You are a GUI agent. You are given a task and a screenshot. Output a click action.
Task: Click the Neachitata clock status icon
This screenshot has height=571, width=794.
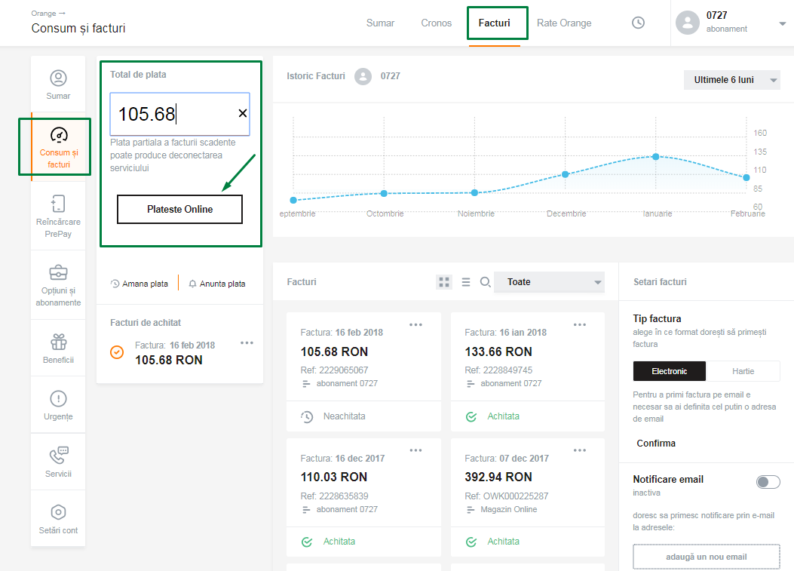[307, 417]
